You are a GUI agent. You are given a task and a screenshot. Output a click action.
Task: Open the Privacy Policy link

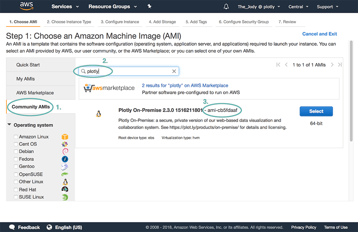click(304, 227)
